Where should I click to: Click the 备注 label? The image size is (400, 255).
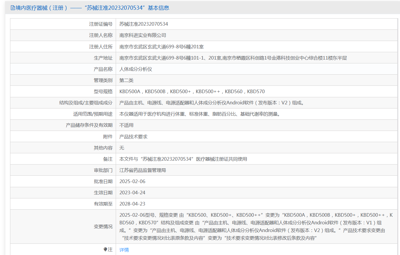click(x=108, y=159)
